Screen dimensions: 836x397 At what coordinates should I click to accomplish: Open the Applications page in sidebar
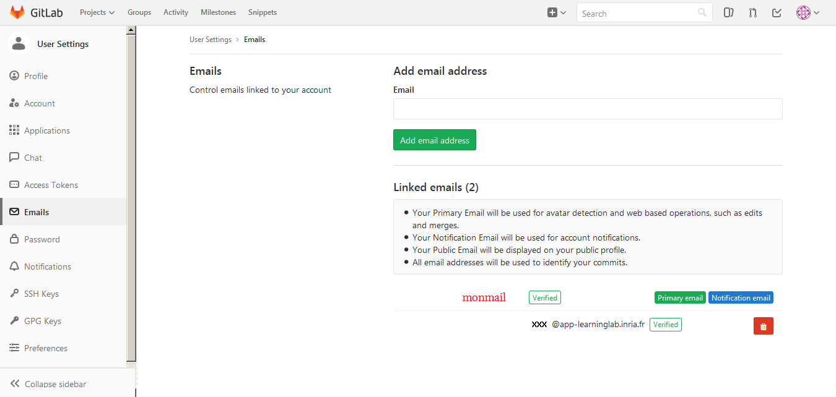tap(46, 130)
